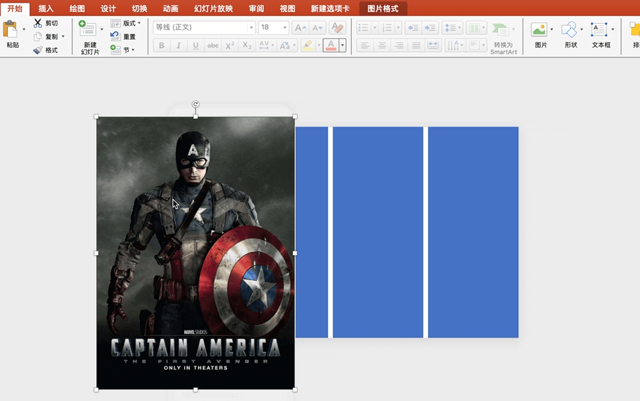
Task: Open the font name combo box
Action: [205, 27]
